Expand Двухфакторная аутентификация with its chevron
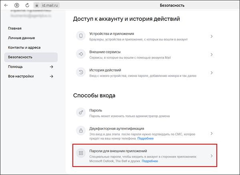The height and width of the screenshot is (175, 240). tap(212, 133)
